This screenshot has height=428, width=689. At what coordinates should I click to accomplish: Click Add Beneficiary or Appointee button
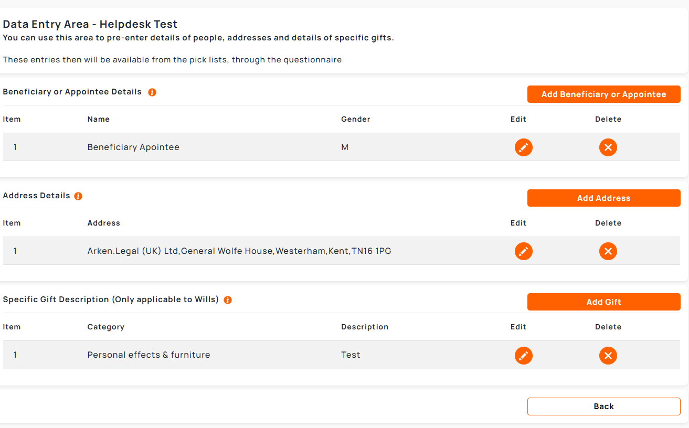click(603, 94)
